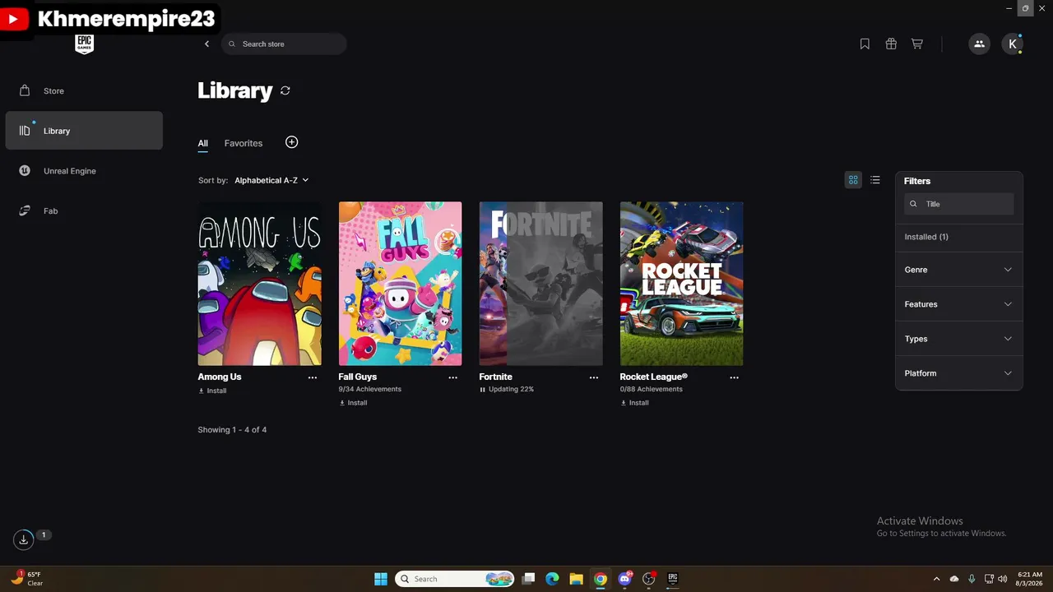Open the shopping cart

tap(917, 44)
